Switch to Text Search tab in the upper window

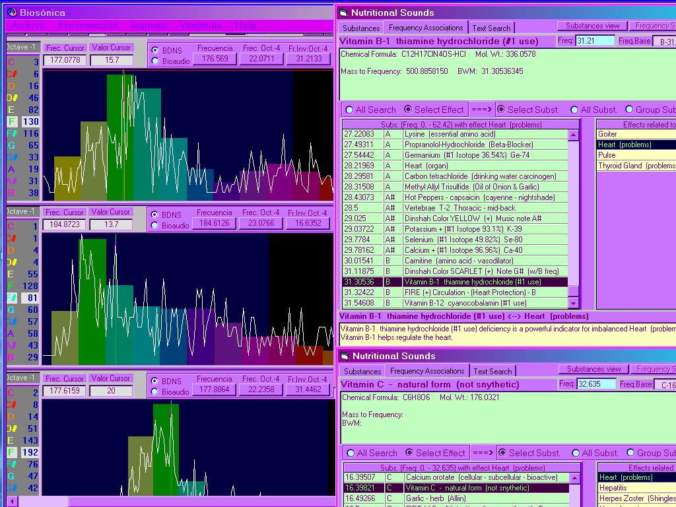(x=491, y=28)
